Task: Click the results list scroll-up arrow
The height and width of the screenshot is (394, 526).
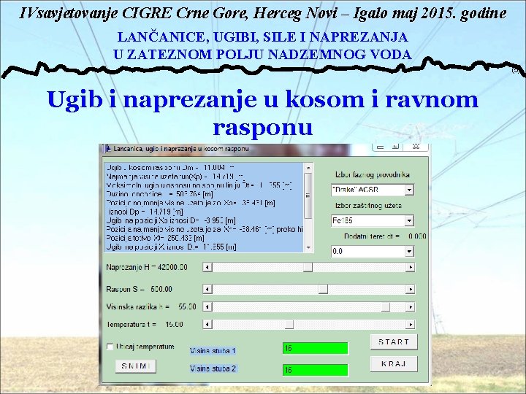Action: coord(308,168)
